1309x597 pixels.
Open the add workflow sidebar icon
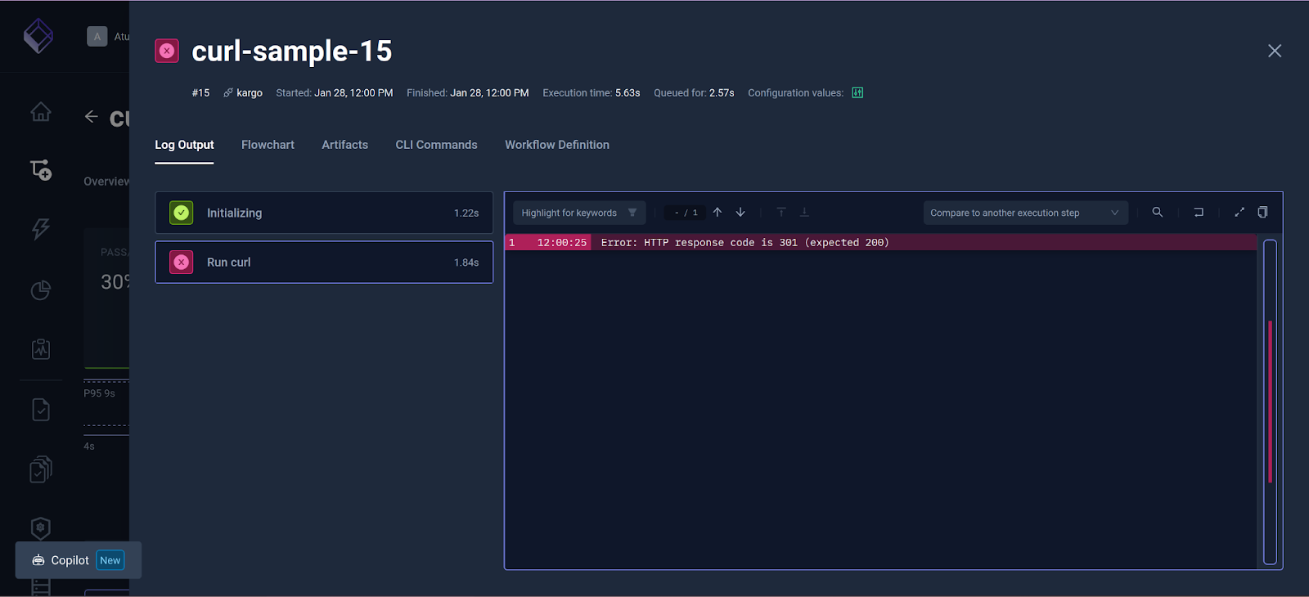click(40, 169)
